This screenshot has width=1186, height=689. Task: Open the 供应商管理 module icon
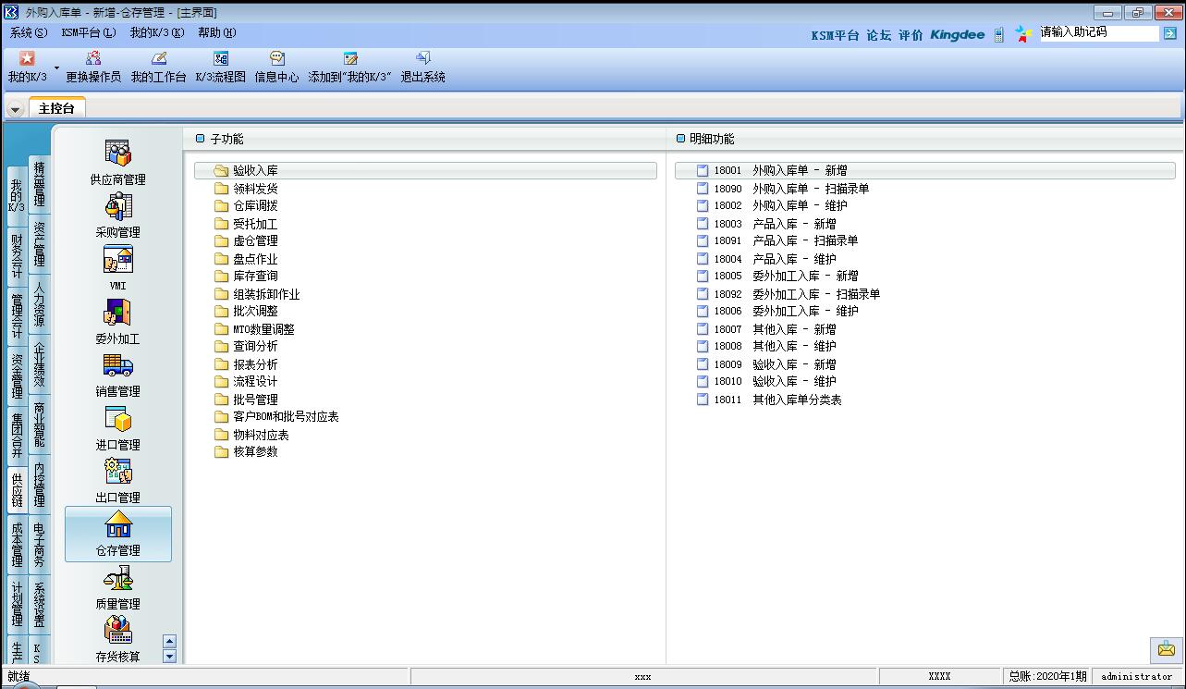[117, 154]
